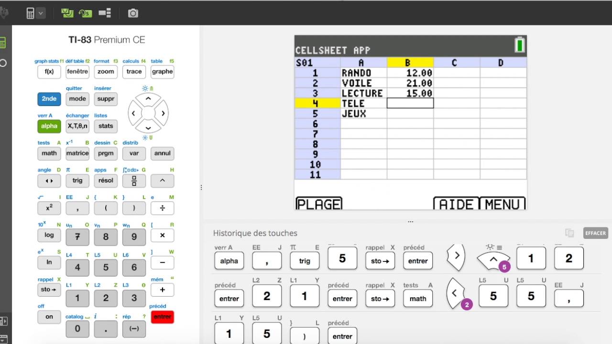The image size is (612, 344).
Task: Click the right arrow in key history
Action: tap(456, 257)
